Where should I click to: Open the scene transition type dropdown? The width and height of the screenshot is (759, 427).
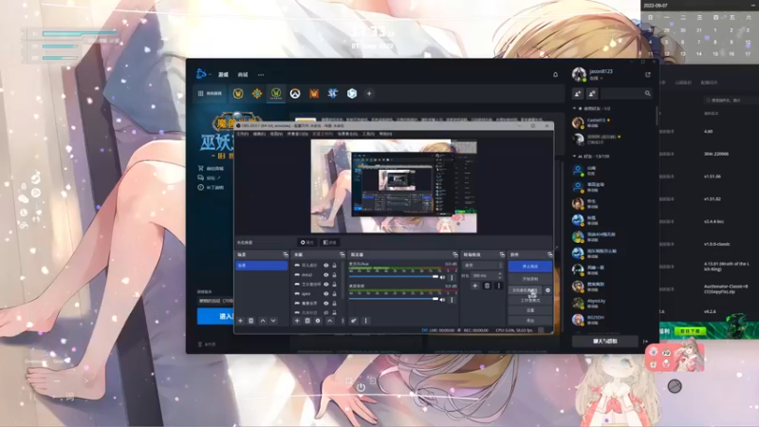483,266
